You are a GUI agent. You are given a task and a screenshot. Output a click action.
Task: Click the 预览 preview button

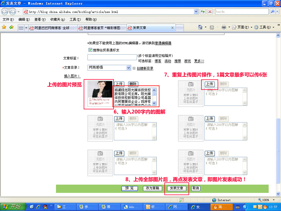130,188
